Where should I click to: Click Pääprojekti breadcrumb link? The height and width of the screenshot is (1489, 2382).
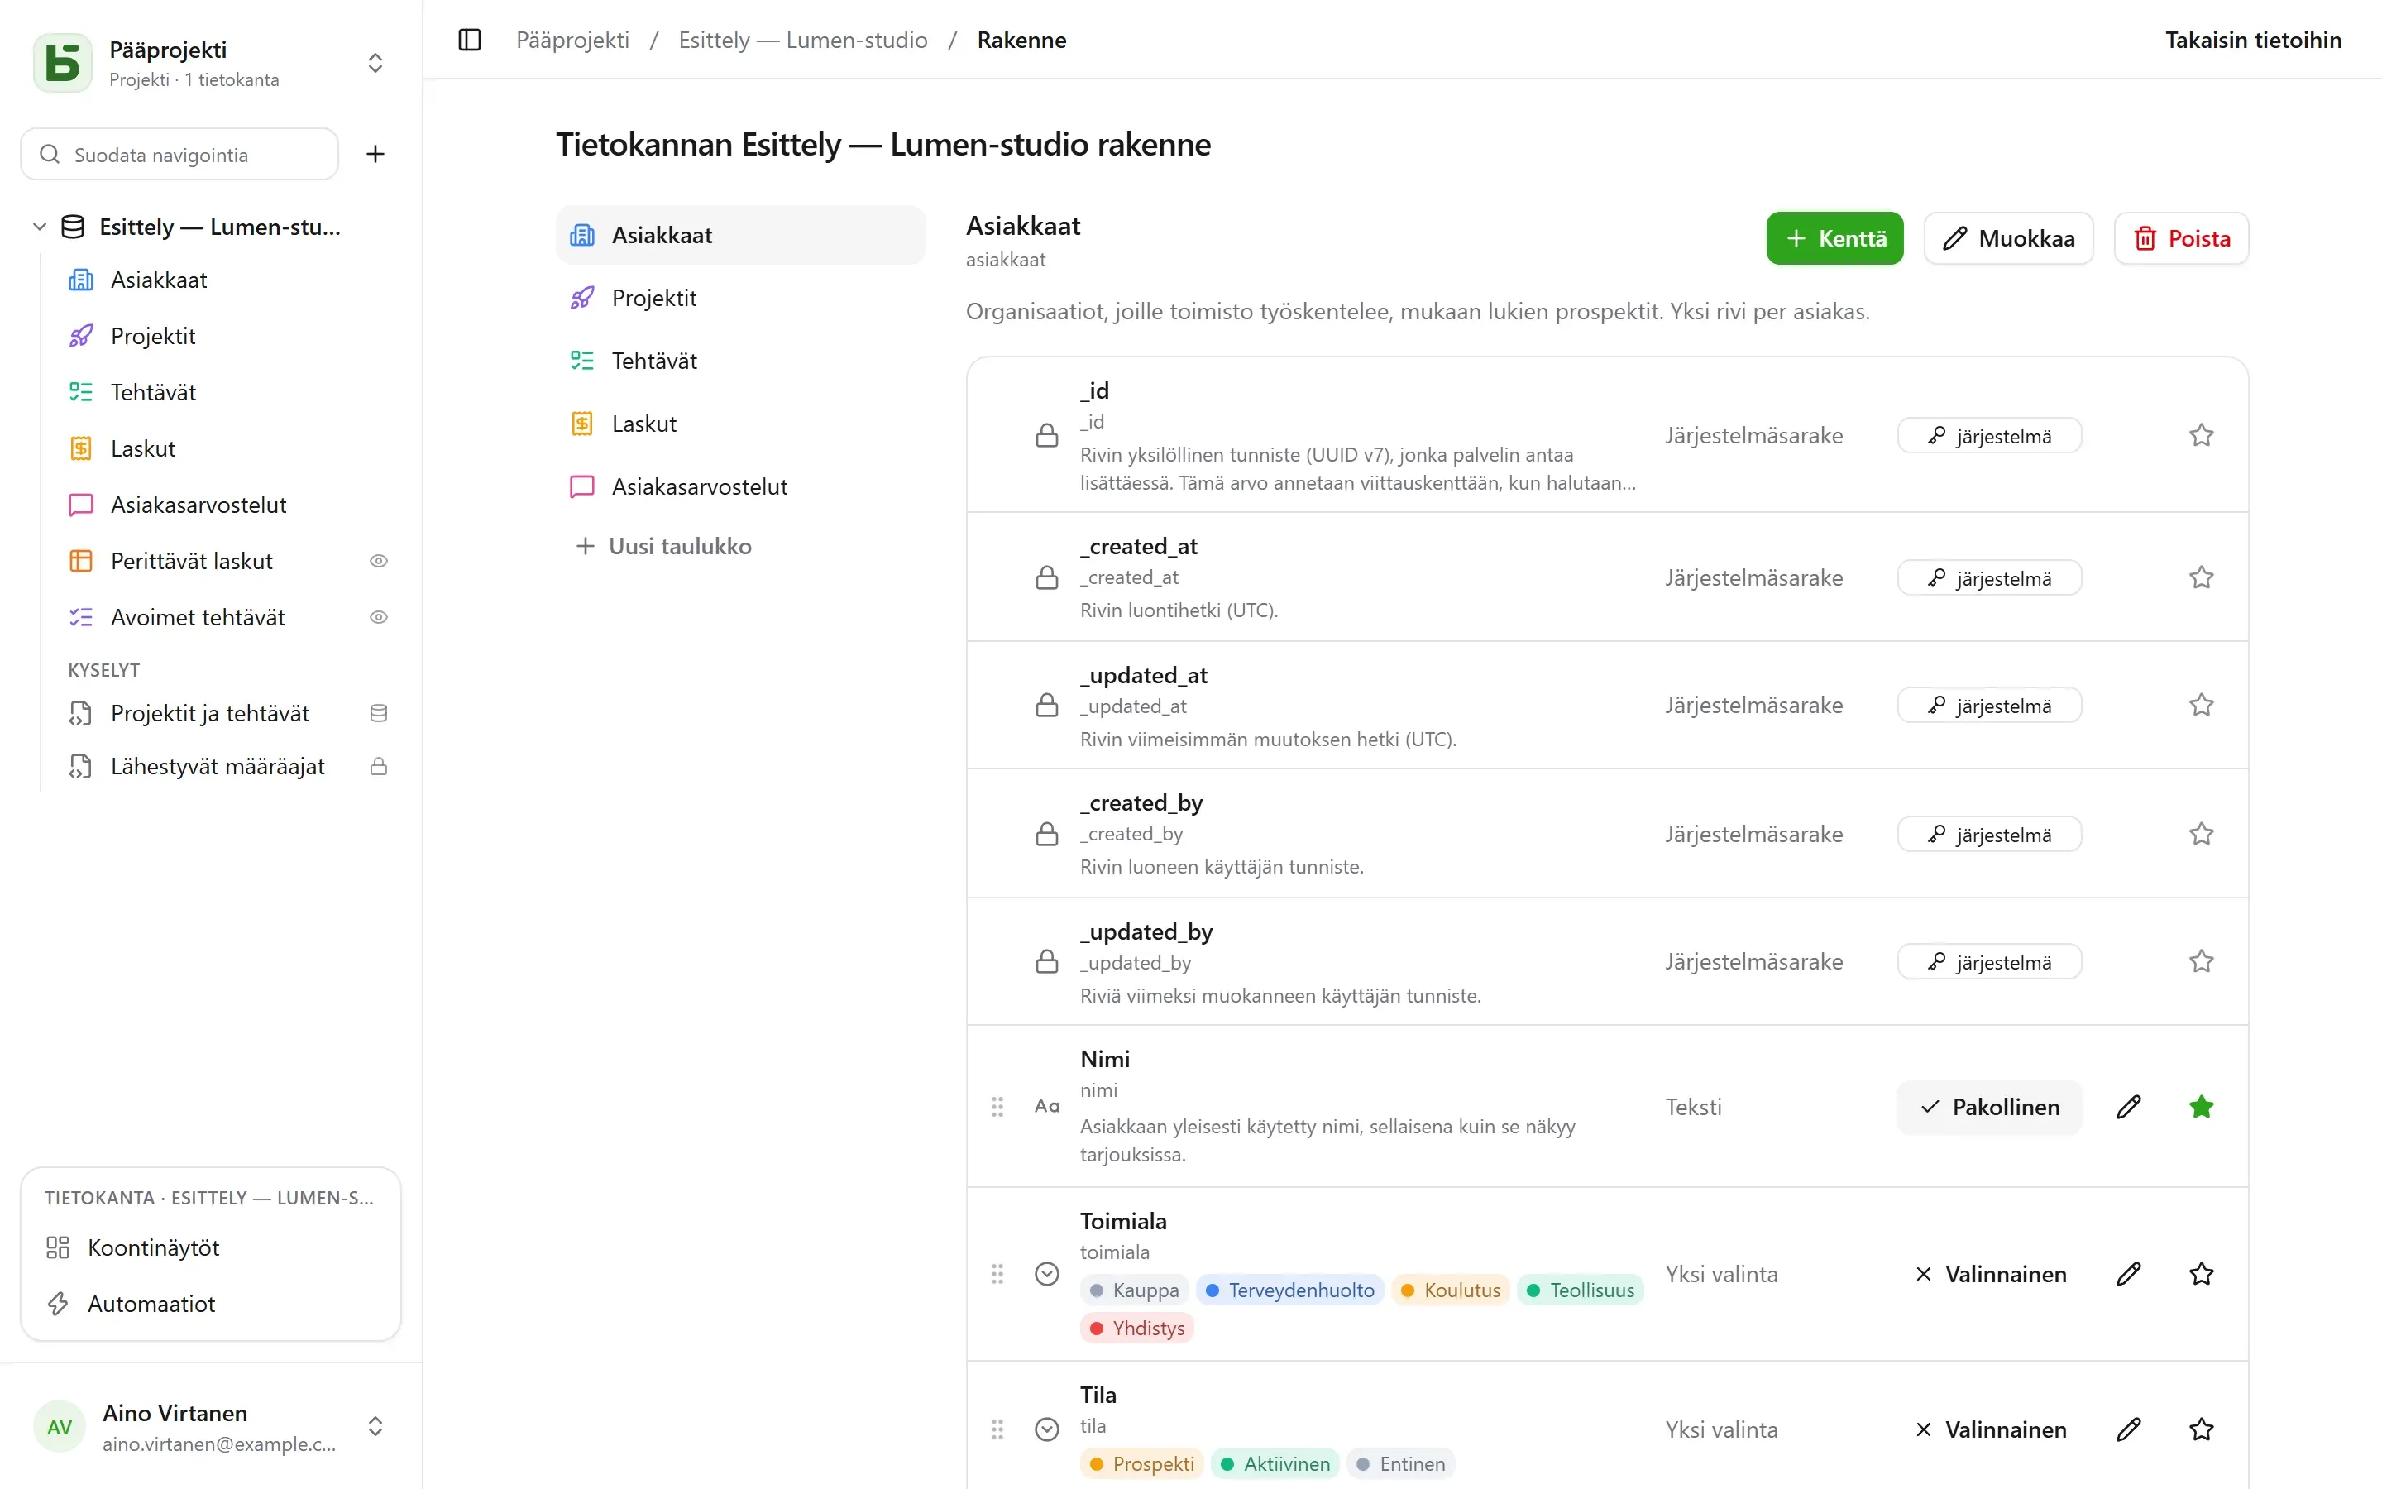573,41
